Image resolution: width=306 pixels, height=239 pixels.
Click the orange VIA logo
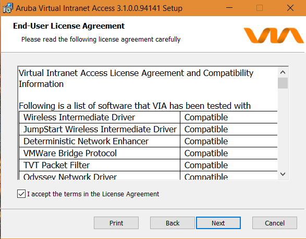coord(274,35)
